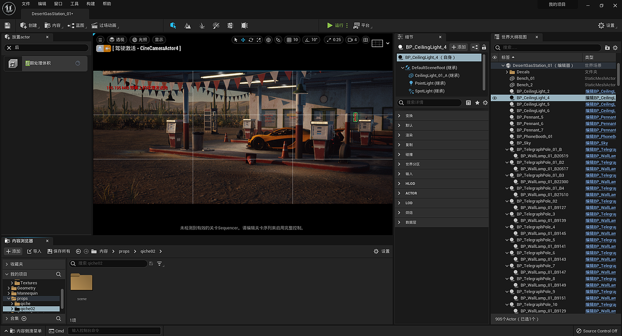This screenshot has height=336, width=622.
Task: Open content browser filter icon
Action: 159,264
